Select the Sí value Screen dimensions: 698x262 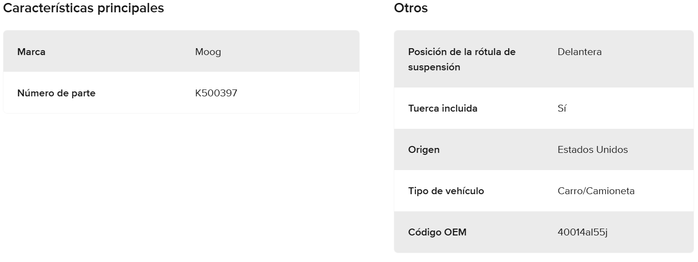562,108
